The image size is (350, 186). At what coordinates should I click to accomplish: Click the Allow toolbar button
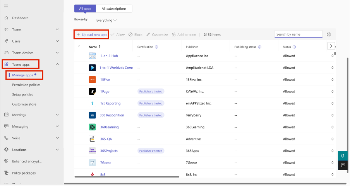118,34
